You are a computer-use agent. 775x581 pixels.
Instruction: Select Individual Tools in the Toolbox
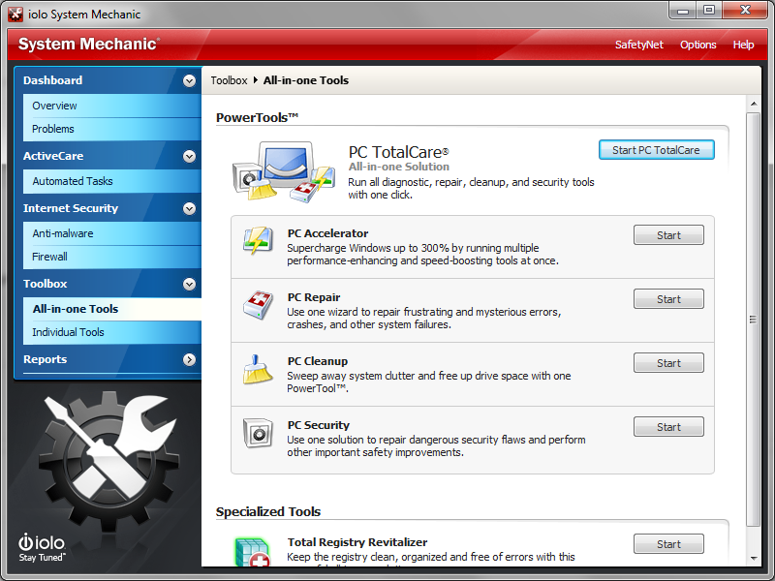(x=68, y=332)
